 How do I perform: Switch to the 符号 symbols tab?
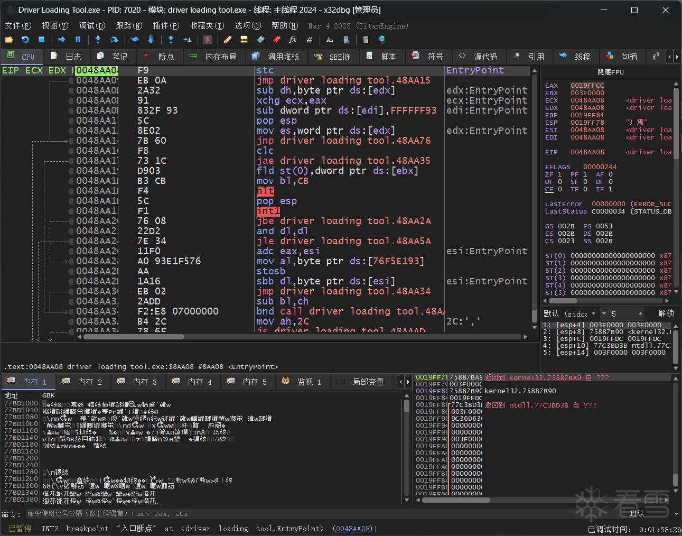427,57
